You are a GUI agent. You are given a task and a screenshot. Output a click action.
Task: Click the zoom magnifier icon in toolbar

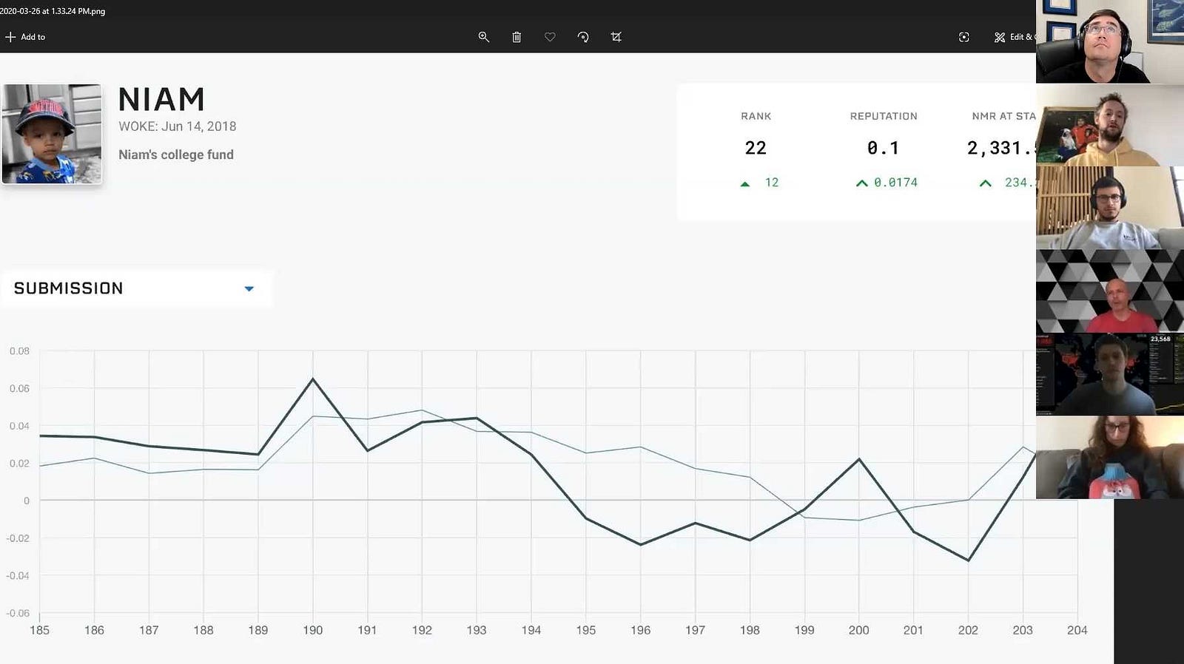(x=484, y=37)
